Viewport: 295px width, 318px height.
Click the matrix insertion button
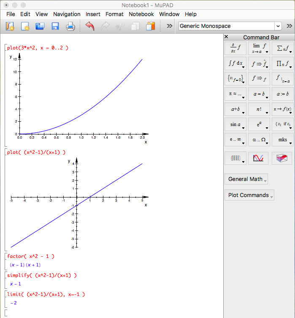coord(235,158)
